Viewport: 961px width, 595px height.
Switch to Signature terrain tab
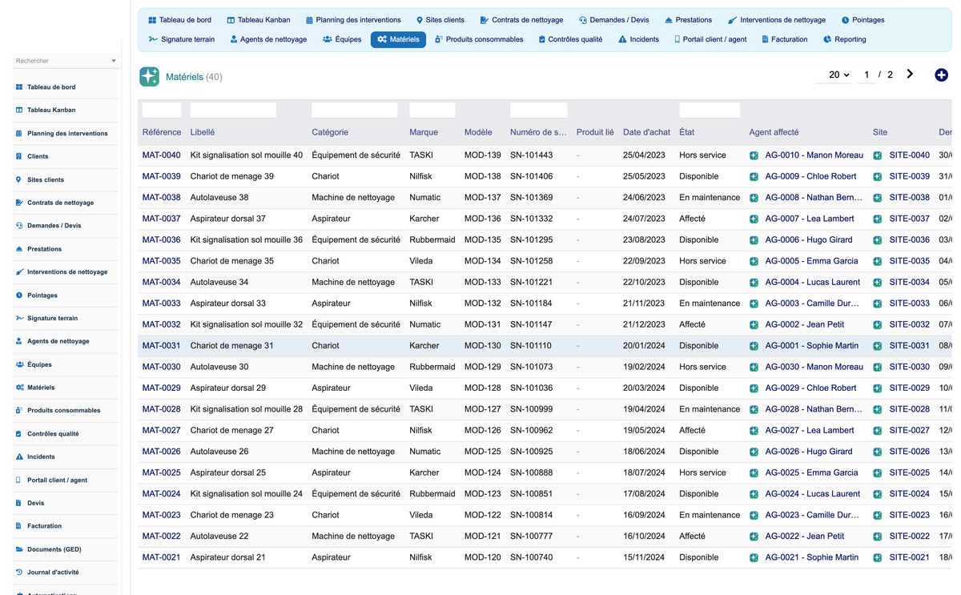coord(182,39)
